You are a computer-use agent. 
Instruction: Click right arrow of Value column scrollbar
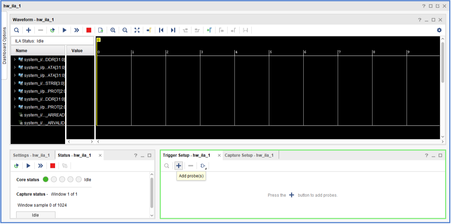click(x=92, y=141)
